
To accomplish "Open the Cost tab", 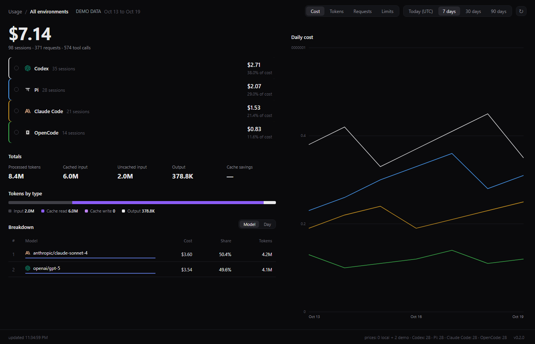I will (315, 11).
